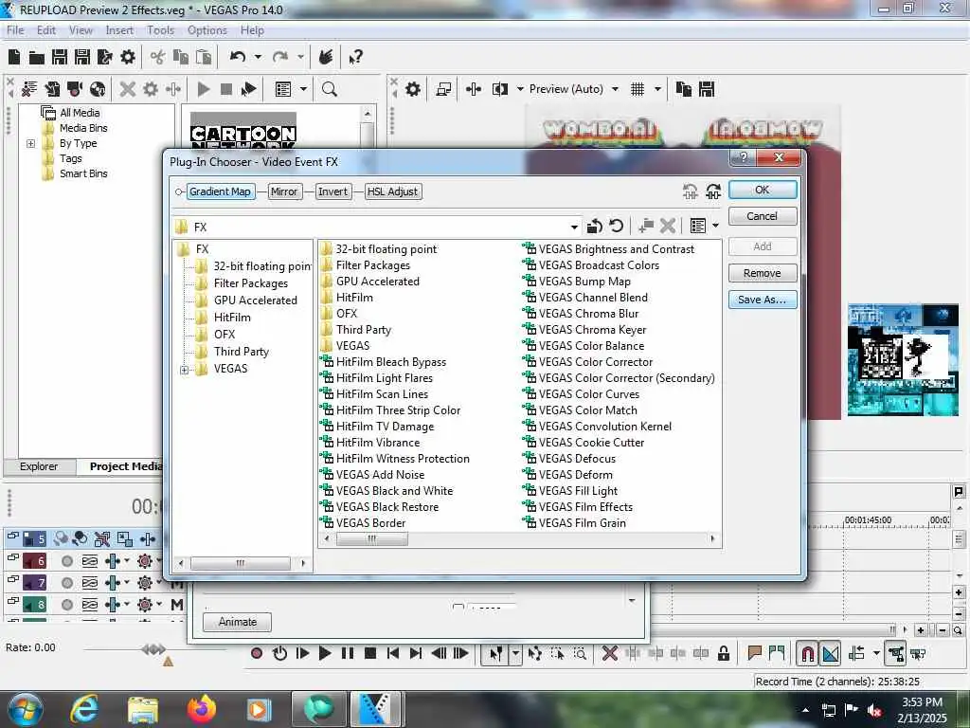Open the Project Media search magnifier
The width and height of the screenshot is (970, 728).
[x=330, y=89]
